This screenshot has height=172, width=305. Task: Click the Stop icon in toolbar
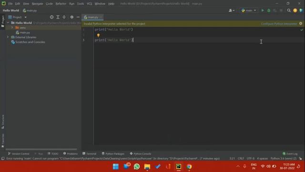(x=281, y=11)
